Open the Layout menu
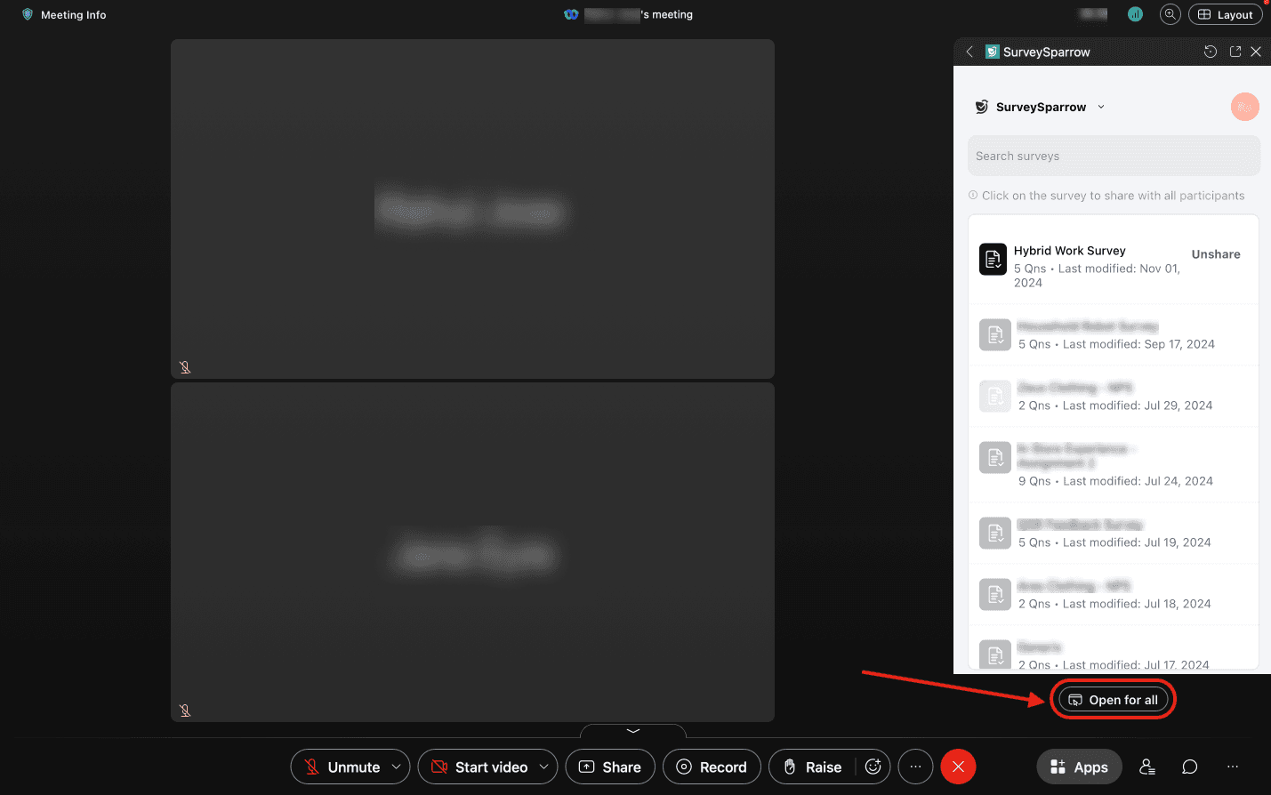The width and height of the screenshot is (1271, 795). click(1225, 14)
